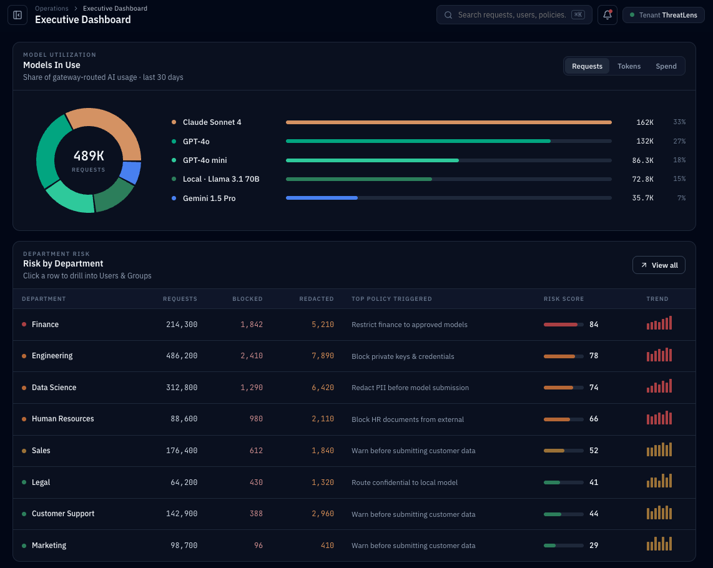Click Data Science trend sparkline
Screen dimensions: 713x568
(x=659, y=386)
